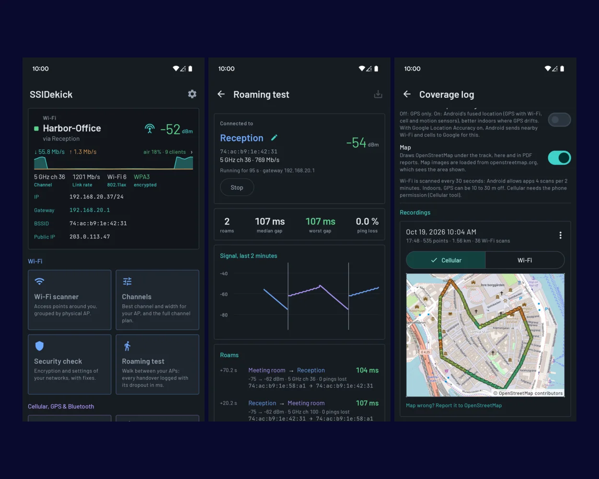Open settings gear in SSIDekick screen
Viewport: 599px width, 479px height.
pos(192,94)
